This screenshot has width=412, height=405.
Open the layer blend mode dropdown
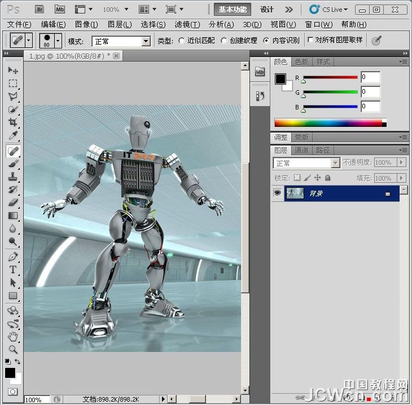point(306,163)
